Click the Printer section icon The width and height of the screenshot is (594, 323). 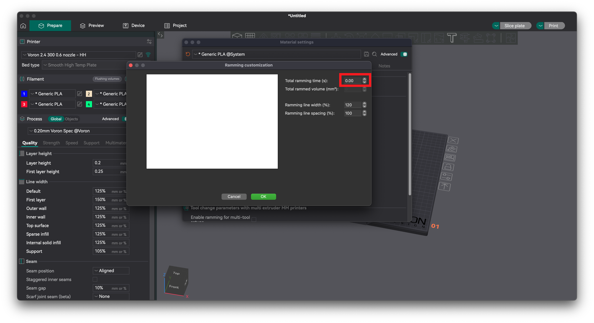[x=22, y=42]
